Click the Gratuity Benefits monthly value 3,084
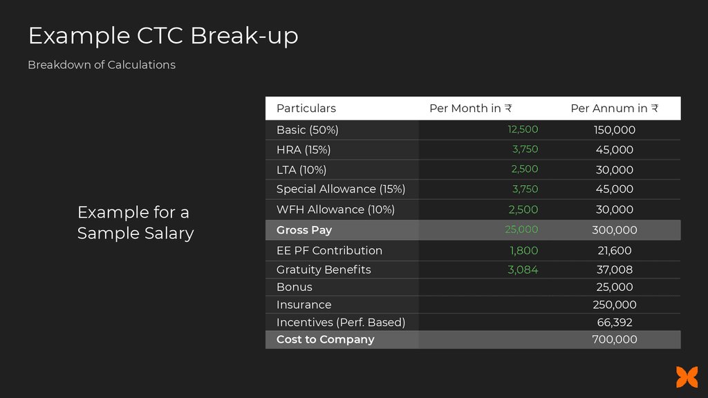 (x=522, y=270)
